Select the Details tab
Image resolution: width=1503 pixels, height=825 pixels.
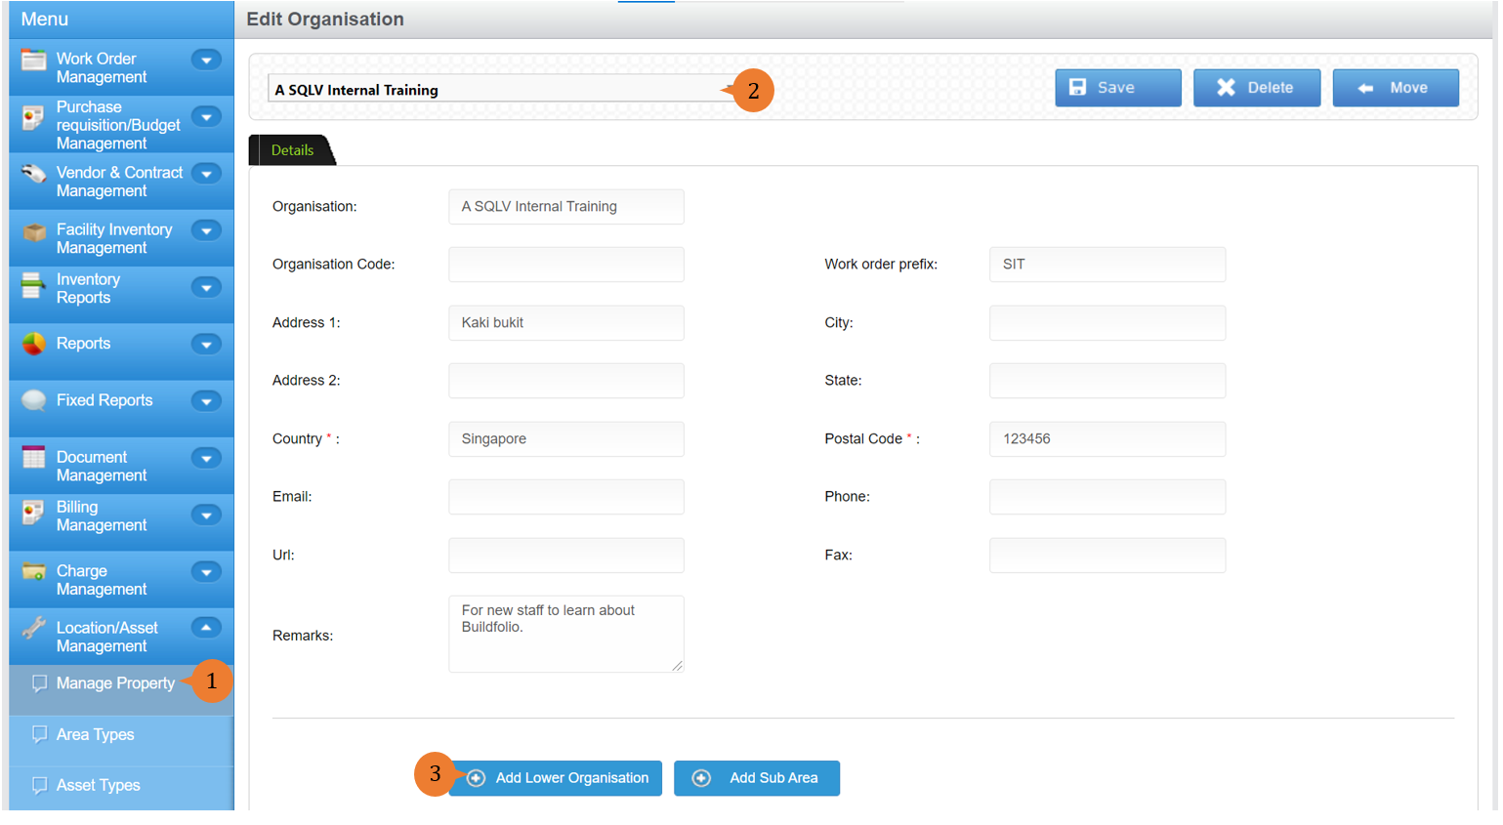[292, 150]
